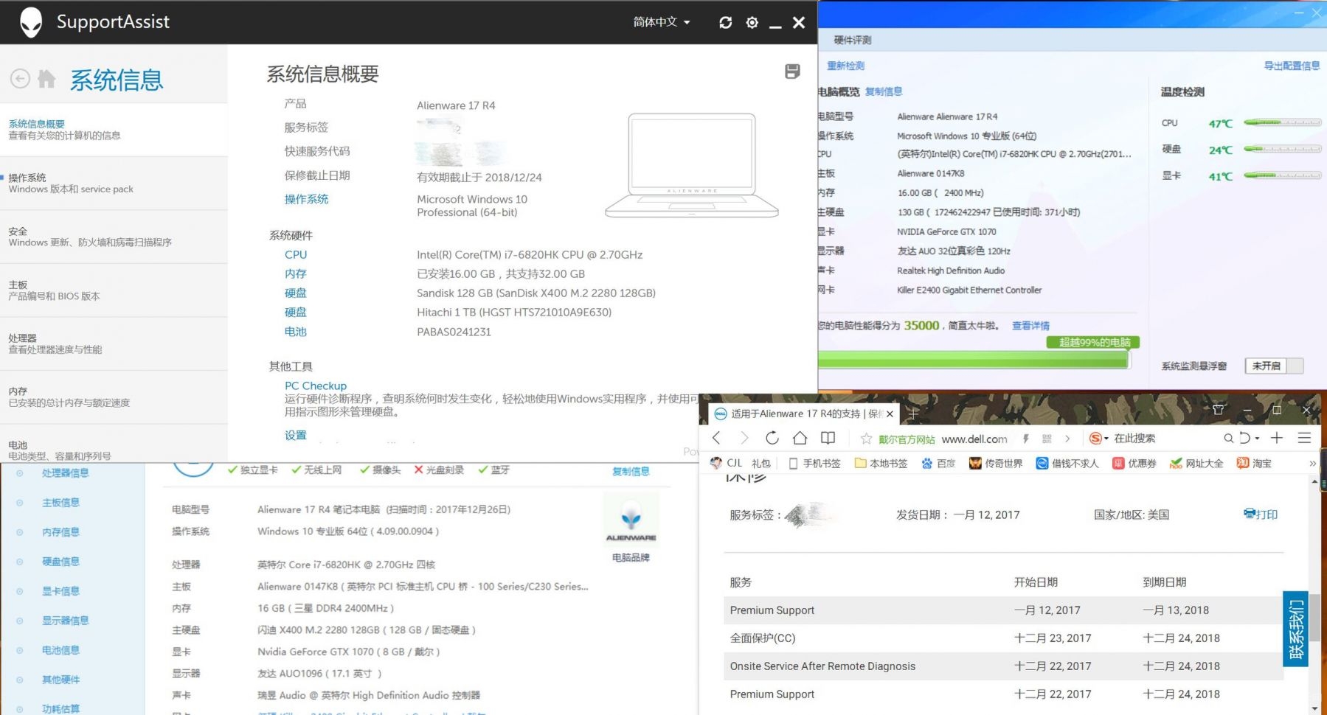Click QR code icon in address bar

coord(1047,439)
